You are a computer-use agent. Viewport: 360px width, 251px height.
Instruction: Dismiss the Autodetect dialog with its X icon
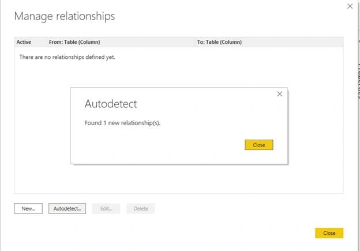pos(279,94)
